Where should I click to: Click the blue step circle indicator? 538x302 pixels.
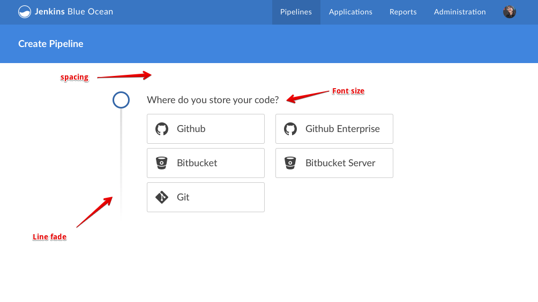coord(121,100)
